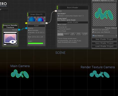Click the yellow UV input port
This screenshot has width=118, height=96.
point(26,23)
